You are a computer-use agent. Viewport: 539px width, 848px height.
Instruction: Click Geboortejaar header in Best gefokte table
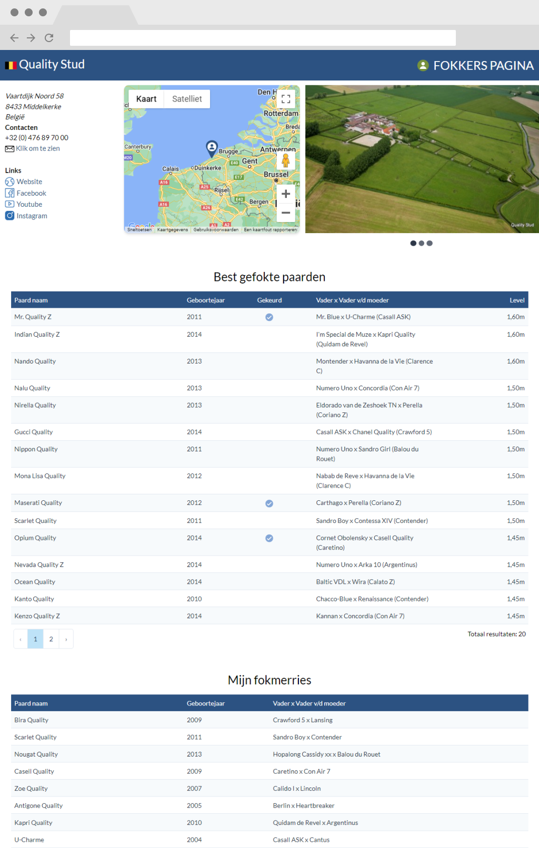pyautogui.click(x=206, y=300)
